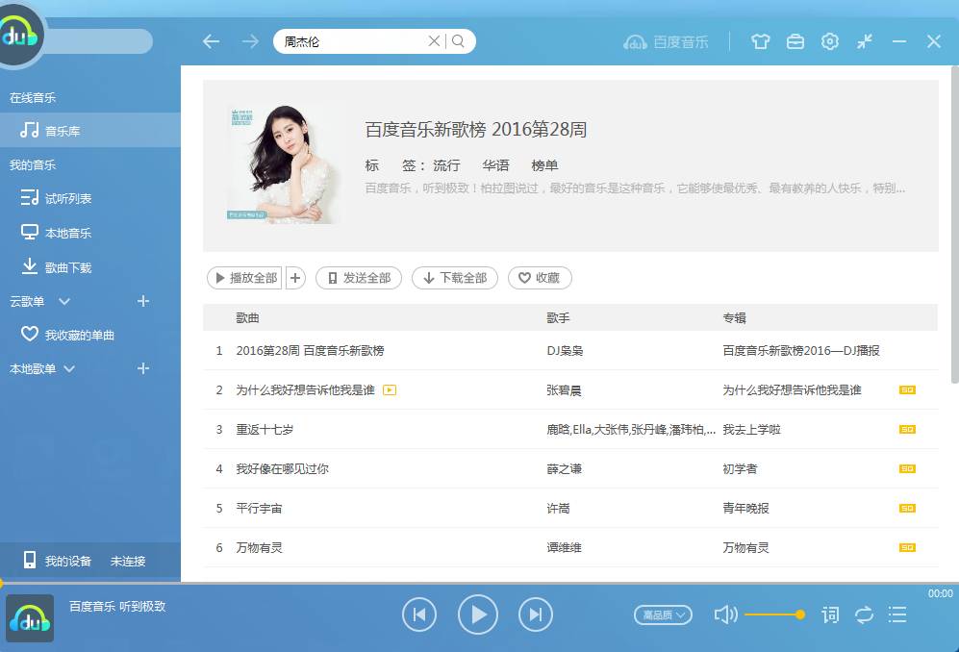The height and width of the screenshot is (652, 959).
Task: Go forward with the right arrow
Action: pyautogui.click(x=250, y=41)
